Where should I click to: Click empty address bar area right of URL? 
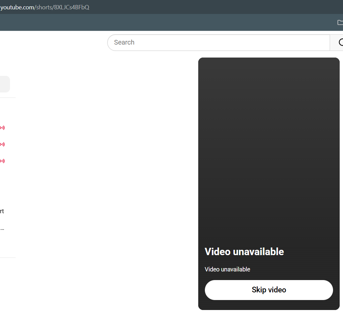click(216, 7)
